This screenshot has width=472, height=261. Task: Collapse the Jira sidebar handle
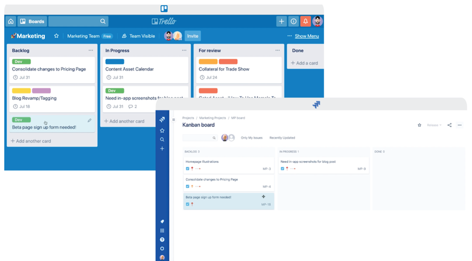173,120
